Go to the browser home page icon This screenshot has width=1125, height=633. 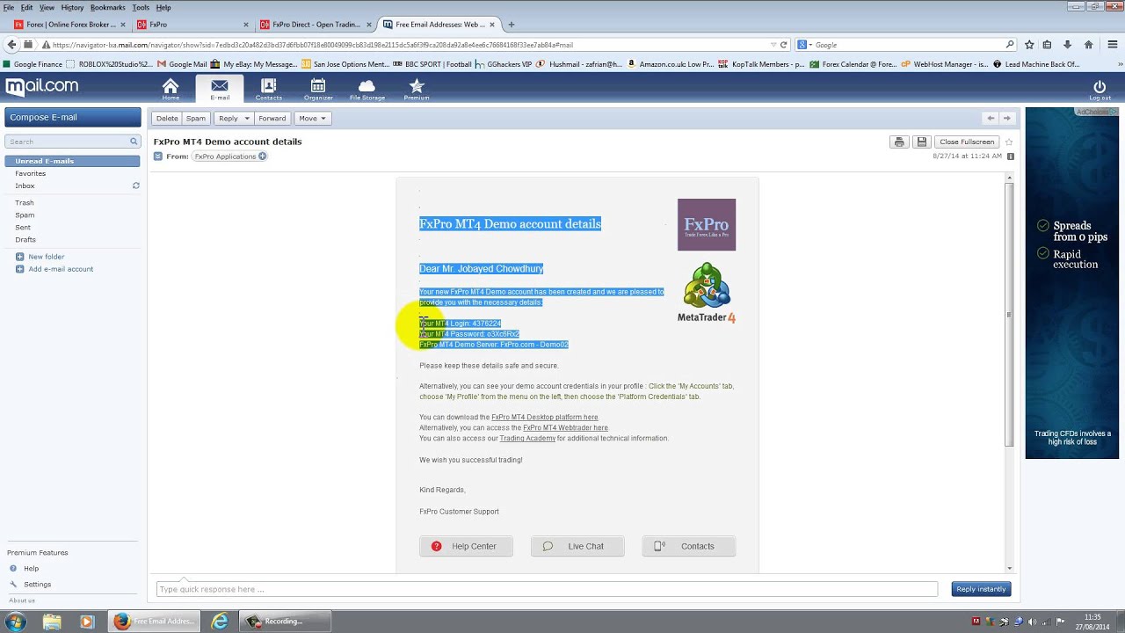1088,45
